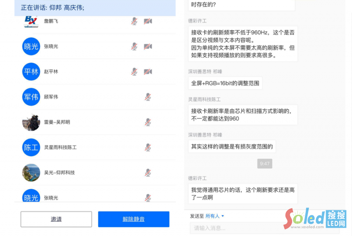Click the camera-off icon for 詹鹏飞
Image resolution: width=352 pixels, height=236 pixels.
coord(148,21)
